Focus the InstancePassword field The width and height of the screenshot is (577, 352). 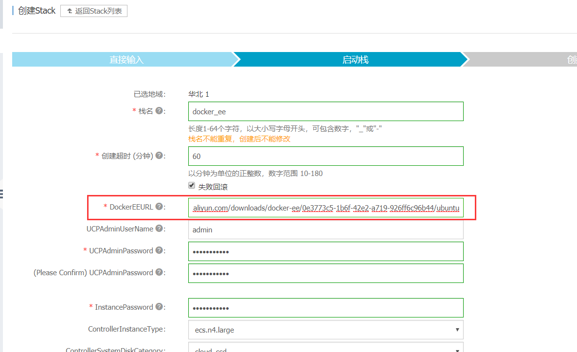(325, 308)
